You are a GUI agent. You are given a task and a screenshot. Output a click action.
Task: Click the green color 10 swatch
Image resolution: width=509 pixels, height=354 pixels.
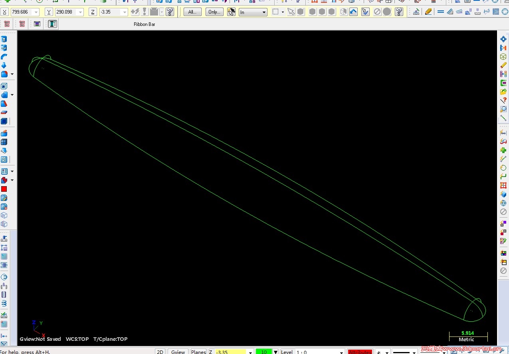[264, 352]
